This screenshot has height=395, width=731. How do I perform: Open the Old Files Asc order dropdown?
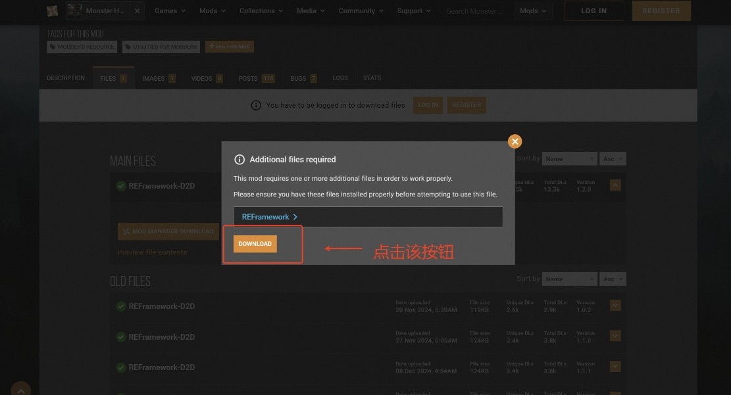(x=613, y=279)
